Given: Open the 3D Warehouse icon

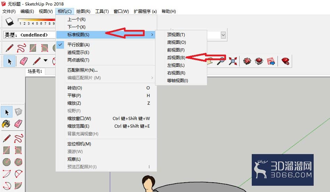Looking at the screenshot, I should click(247, 61).
